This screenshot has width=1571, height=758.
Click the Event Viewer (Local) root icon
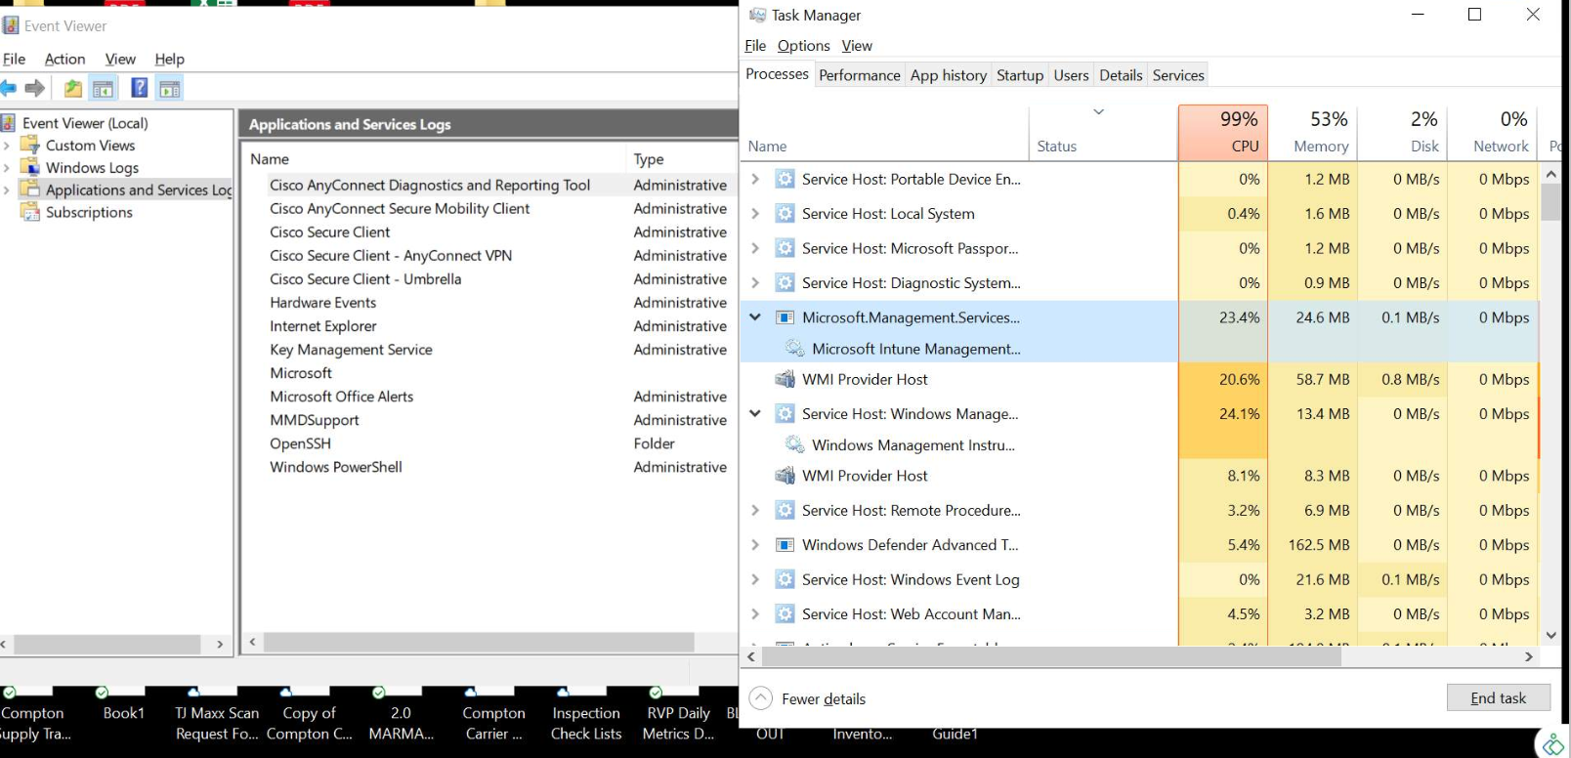pyautogui.click(x=9, y=123)
